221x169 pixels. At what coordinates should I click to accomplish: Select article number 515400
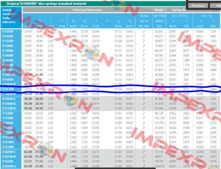click(8, 123)
